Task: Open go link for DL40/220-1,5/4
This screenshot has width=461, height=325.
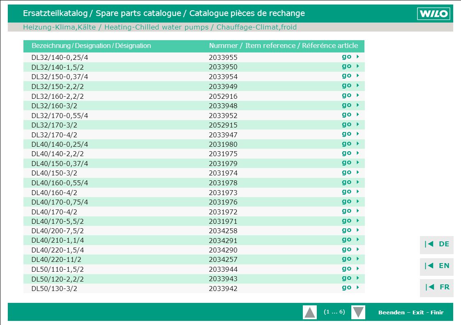Action: 350,249
